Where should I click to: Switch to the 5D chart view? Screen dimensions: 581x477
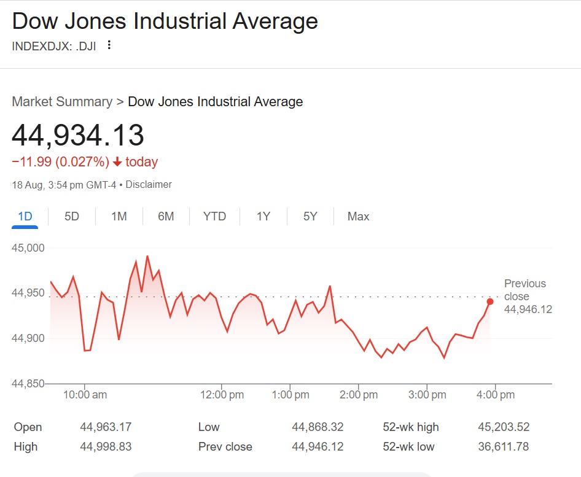tap(71, 216)
